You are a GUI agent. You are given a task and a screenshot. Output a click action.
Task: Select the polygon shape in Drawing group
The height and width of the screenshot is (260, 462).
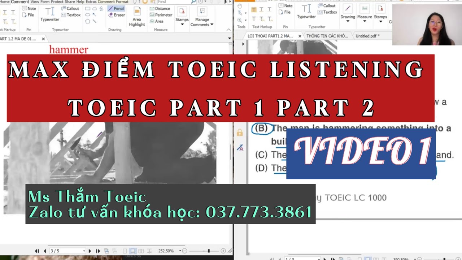pyautogui.click(x=88, y=21)
